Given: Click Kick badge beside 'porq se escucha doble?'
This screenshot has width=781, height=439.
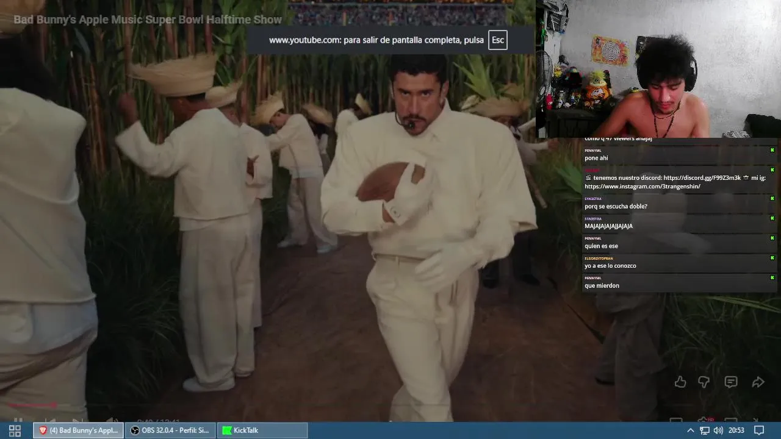Looking at the screenshot, I should click(772, 198).
